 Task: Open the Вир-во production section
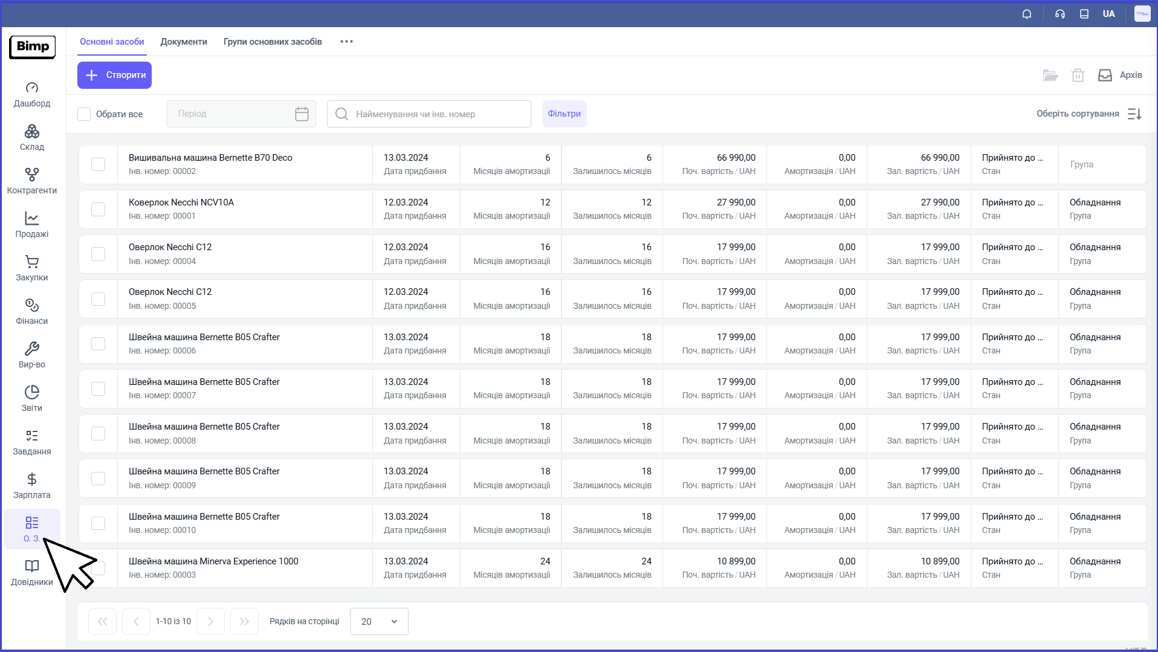32,356
